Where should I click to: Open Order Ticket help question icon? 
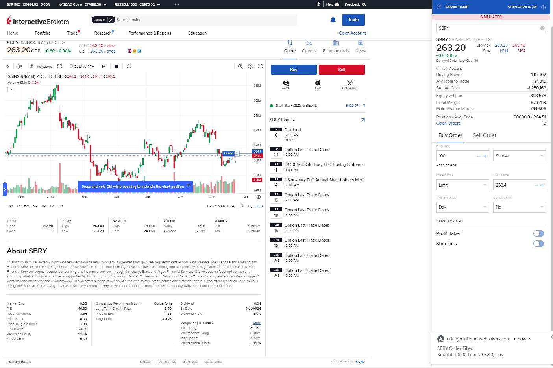coord(543,7)
